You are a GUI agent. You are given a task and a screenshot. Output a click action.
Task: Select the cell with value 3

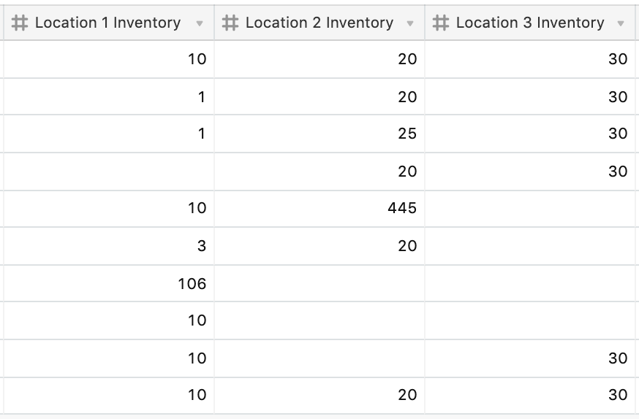pos(108,246)
